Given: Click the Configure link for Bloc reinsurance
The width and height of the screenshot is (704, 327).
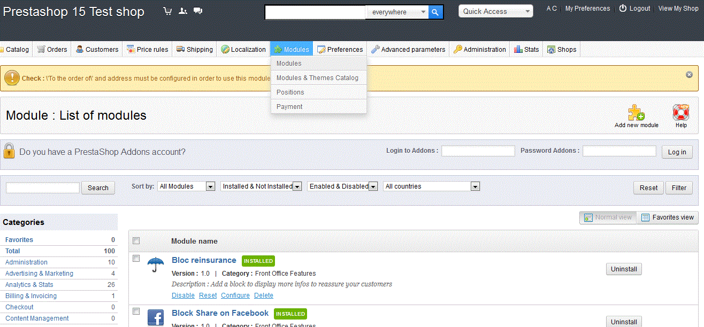Looking at the screenshot, I should click(235, 295).
